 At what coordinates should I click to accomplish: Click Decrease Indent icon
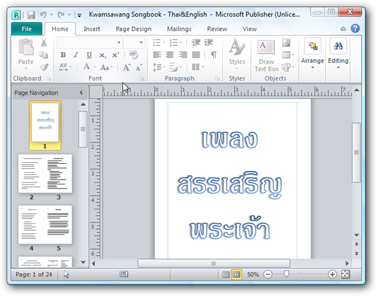coord(196,43)
